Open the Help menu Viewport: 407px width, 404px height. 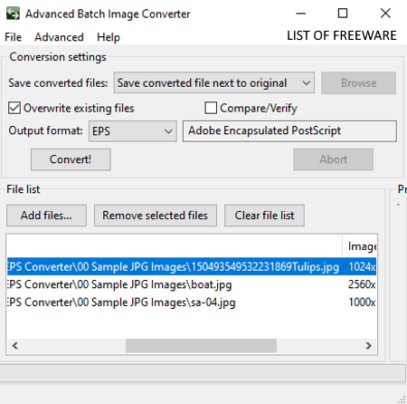pyautogui.click(x=109, y=37)
